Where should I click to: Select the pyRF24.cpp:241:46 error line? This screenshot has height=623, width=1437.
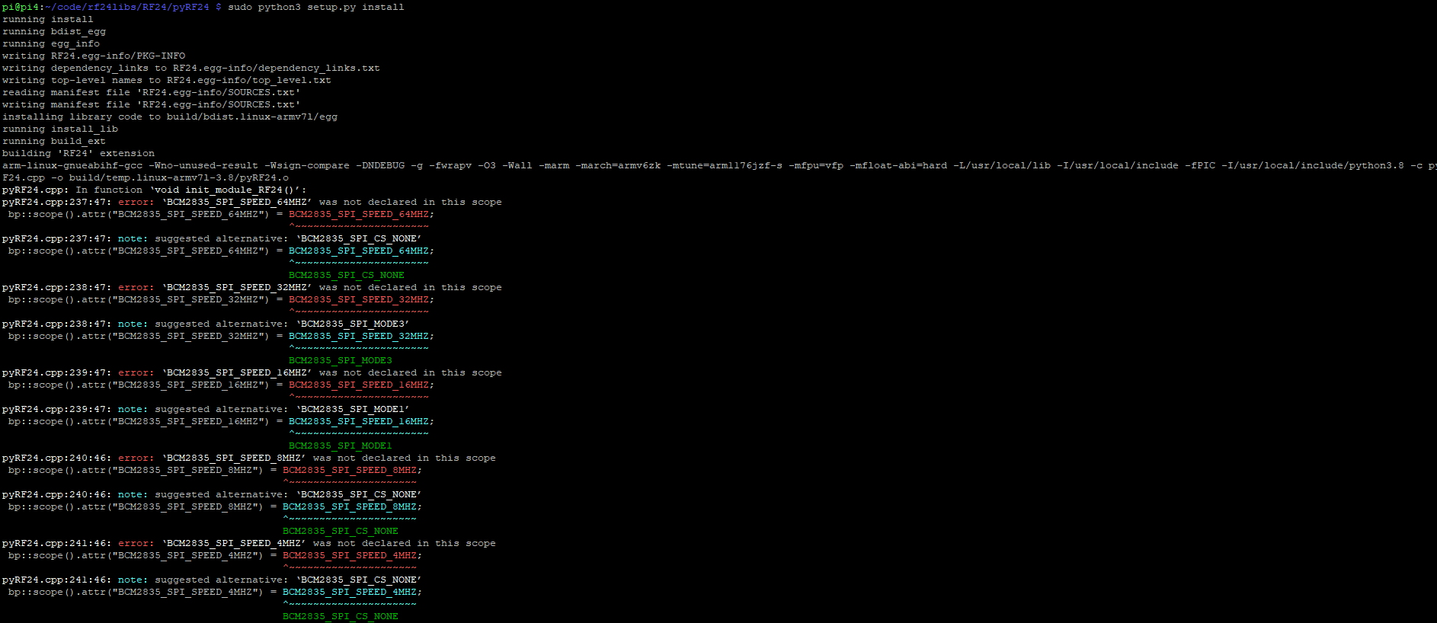(249, 543)
